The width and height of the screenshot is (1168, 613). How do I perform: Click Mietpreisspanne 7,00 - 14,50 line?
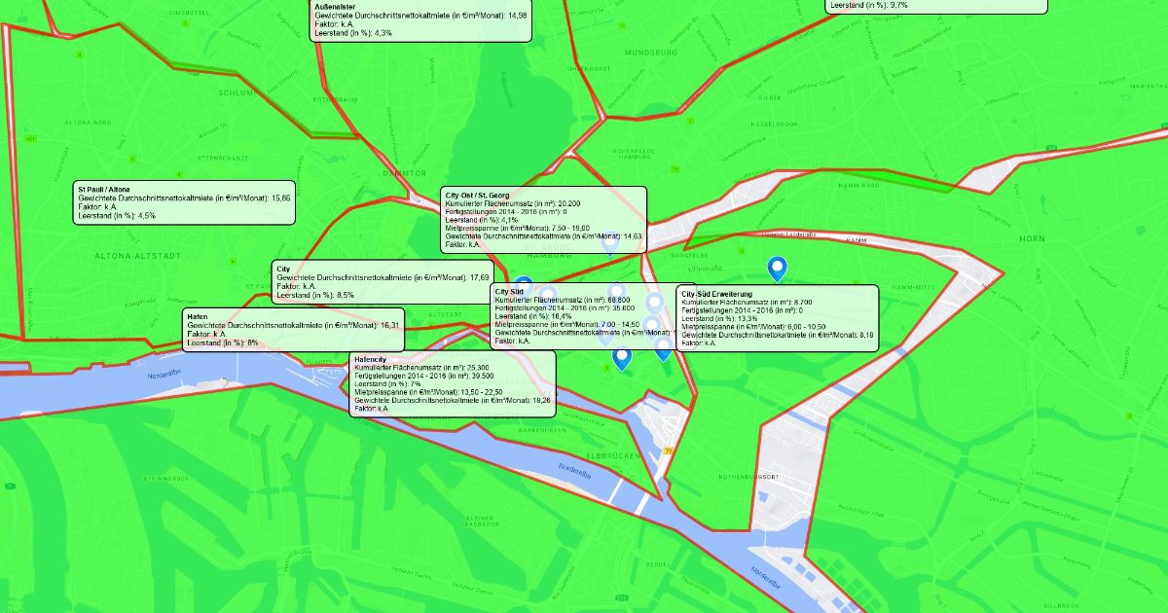point(567,324)
